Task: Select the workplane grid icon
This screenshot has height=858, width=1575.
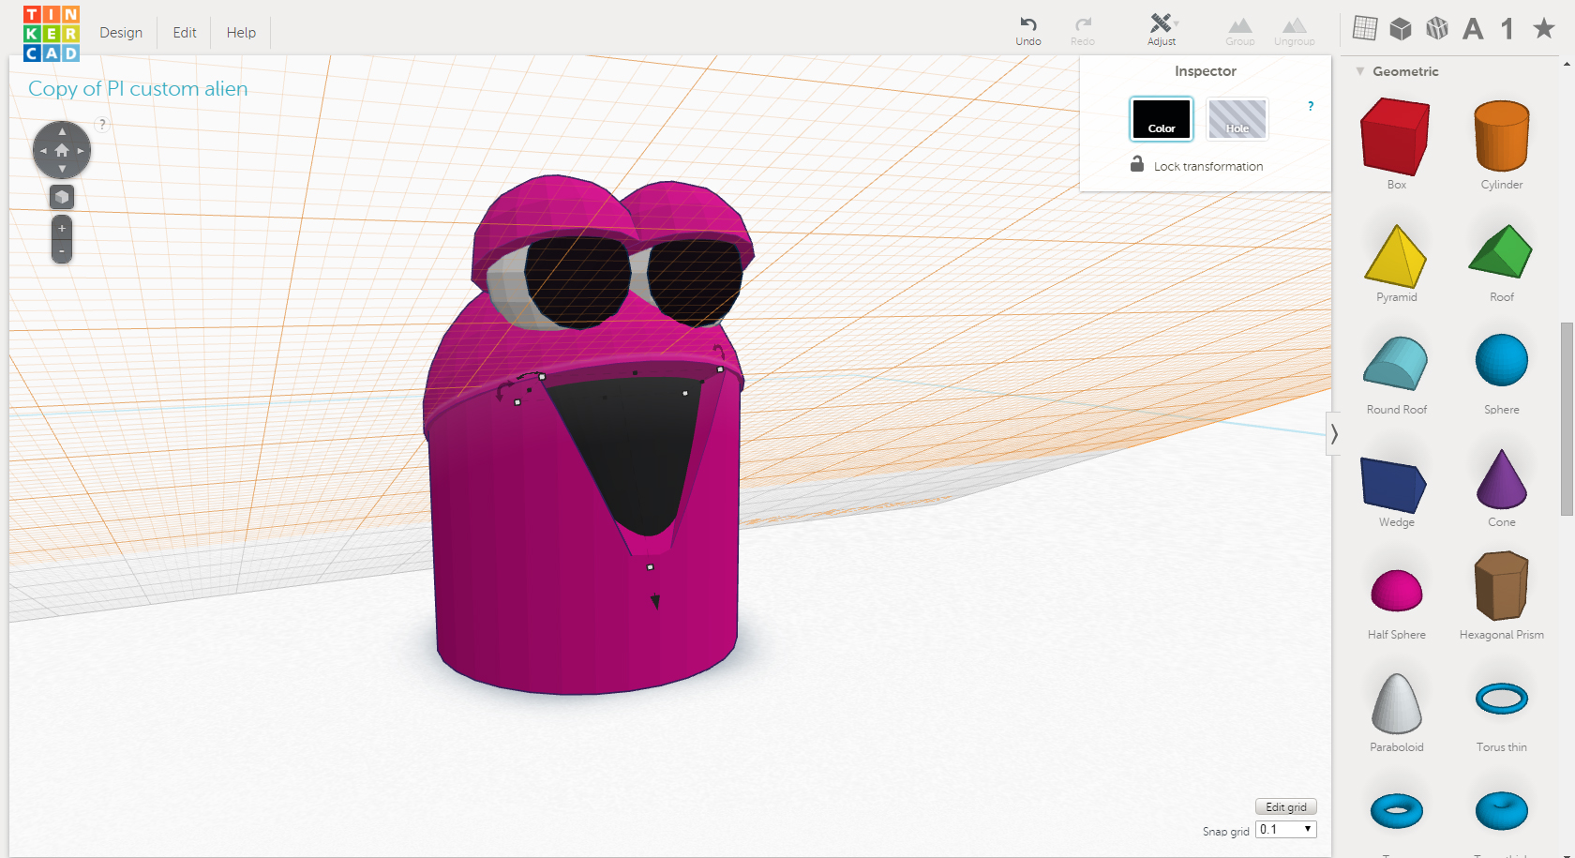Action: (x=1365, y=28)
